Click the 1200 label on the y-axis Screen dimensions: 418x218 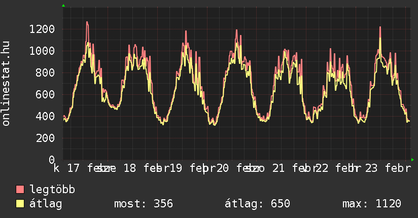click(42, 29)
